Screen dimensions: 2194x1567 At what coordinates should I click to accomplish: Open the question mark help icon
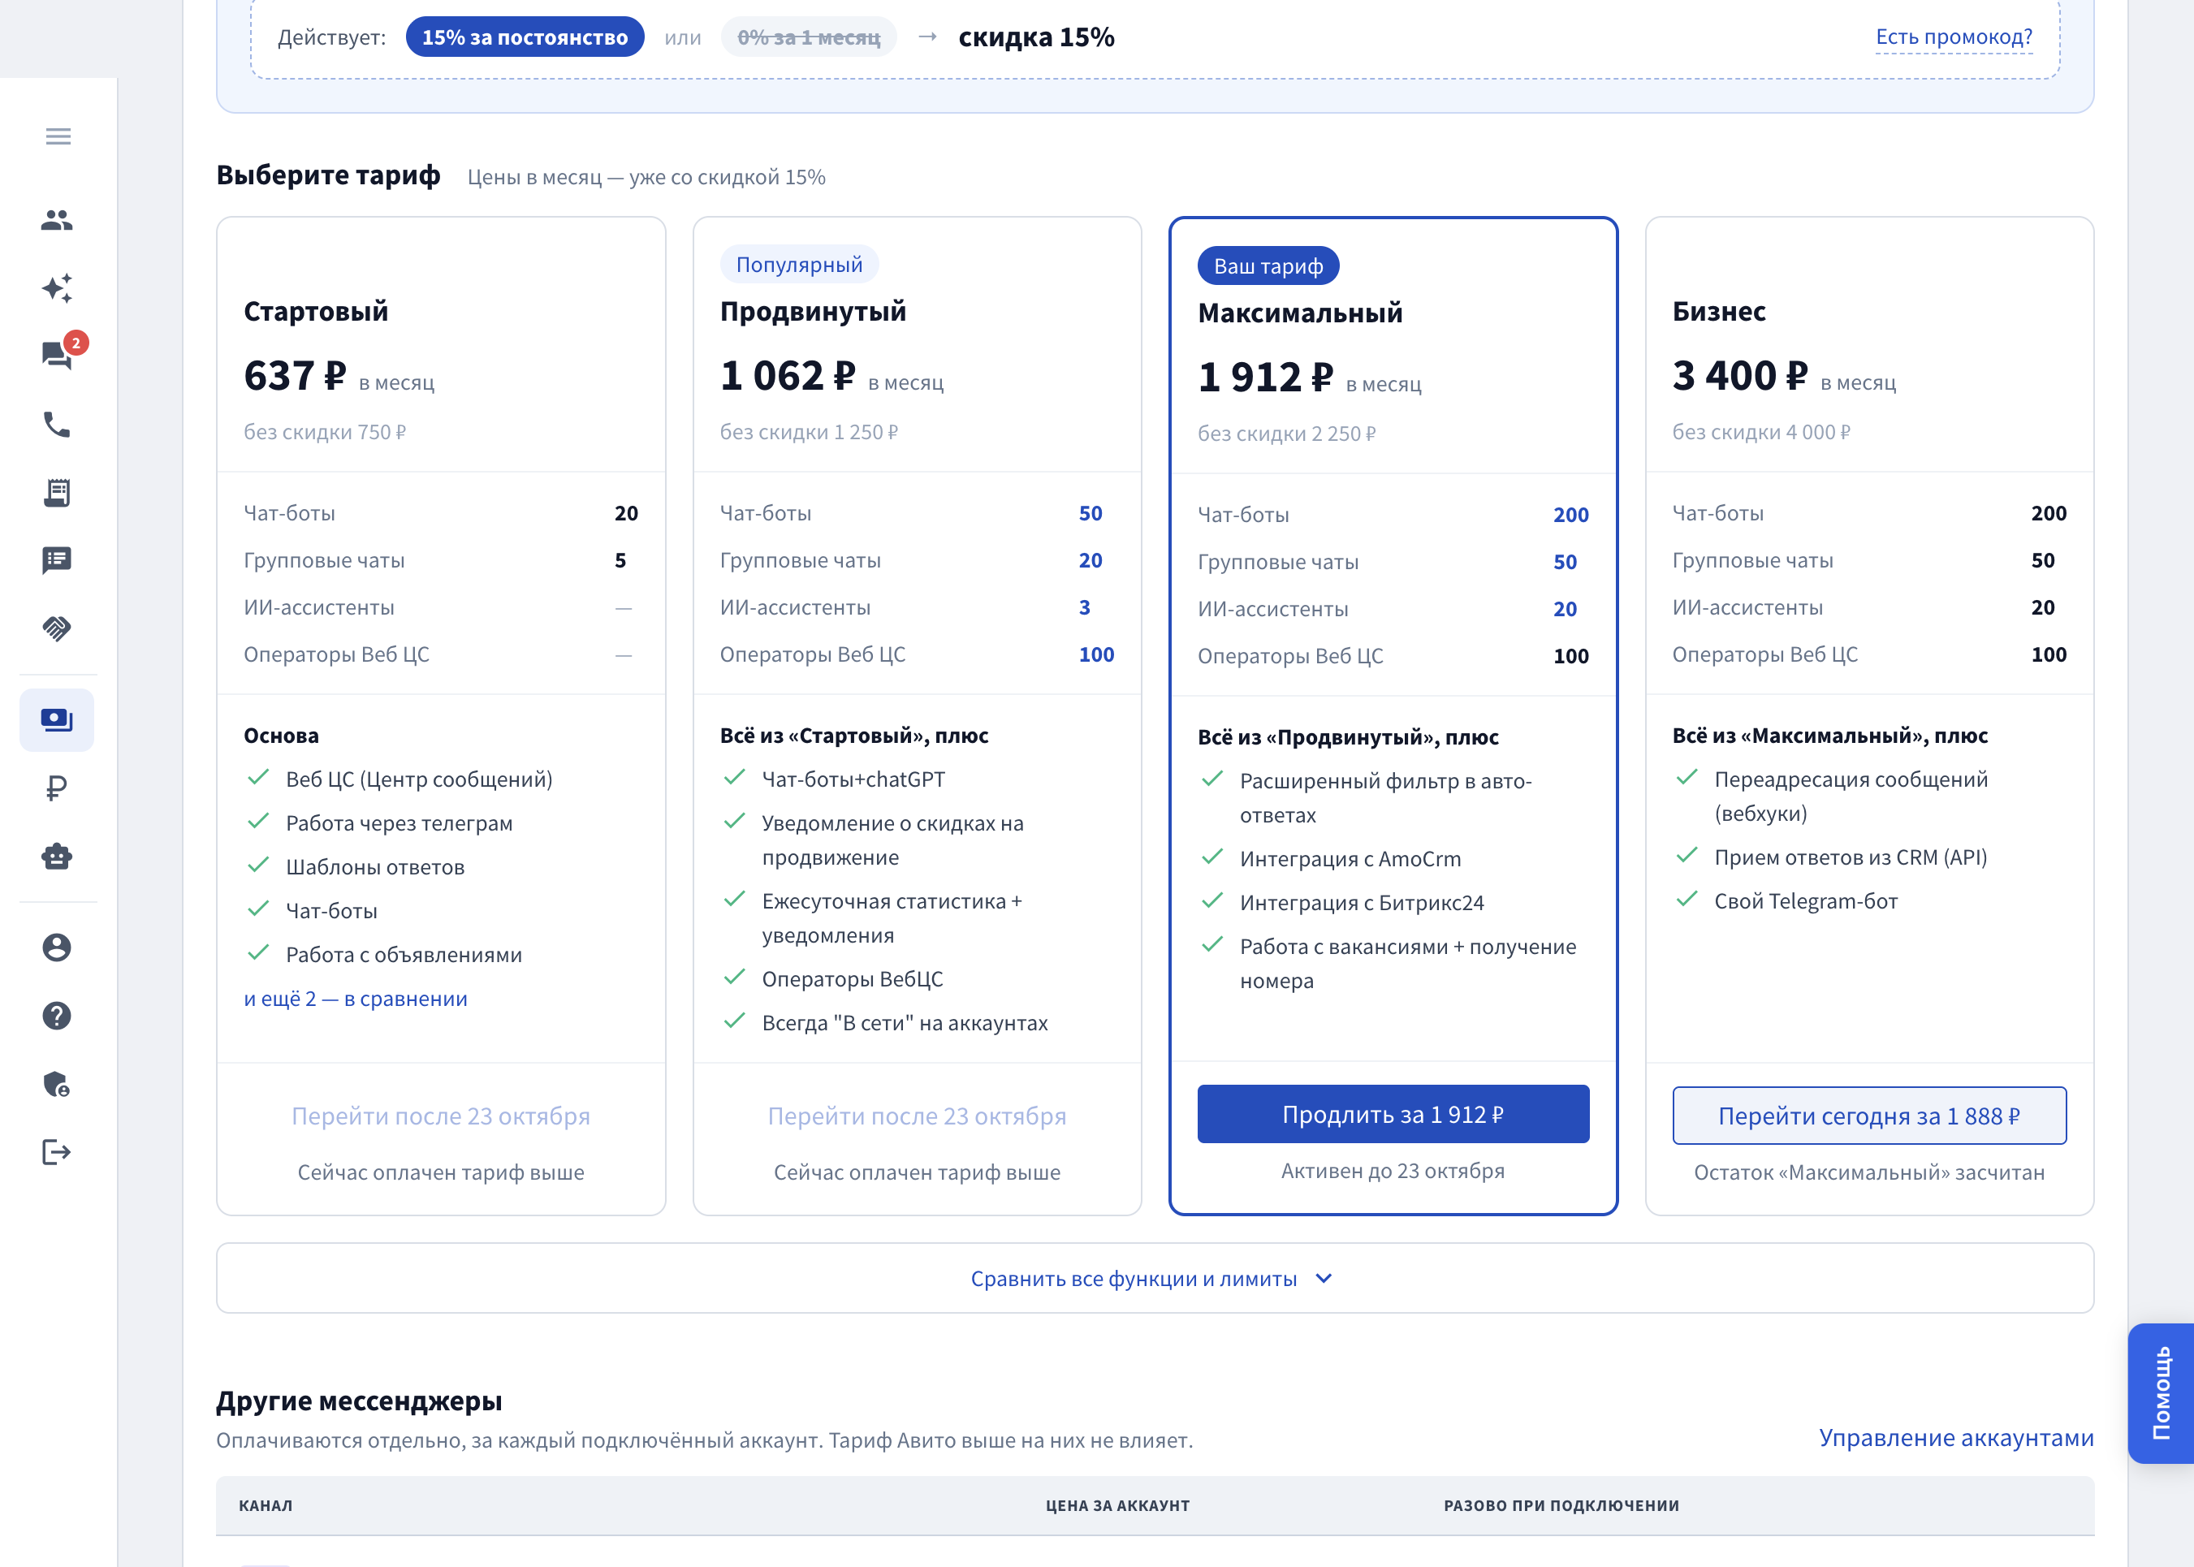pyautogui.click(x=57, y=1015)
